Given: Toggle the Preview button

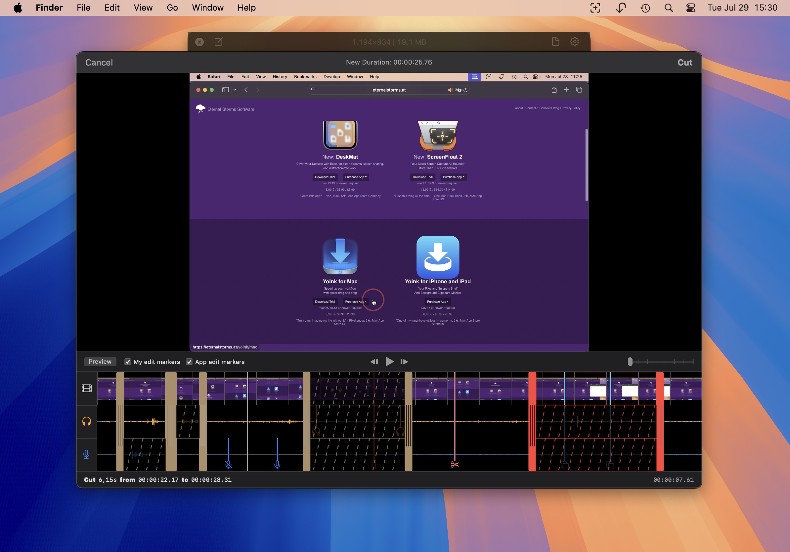Looking at the screenshot, I should [100, 362].
